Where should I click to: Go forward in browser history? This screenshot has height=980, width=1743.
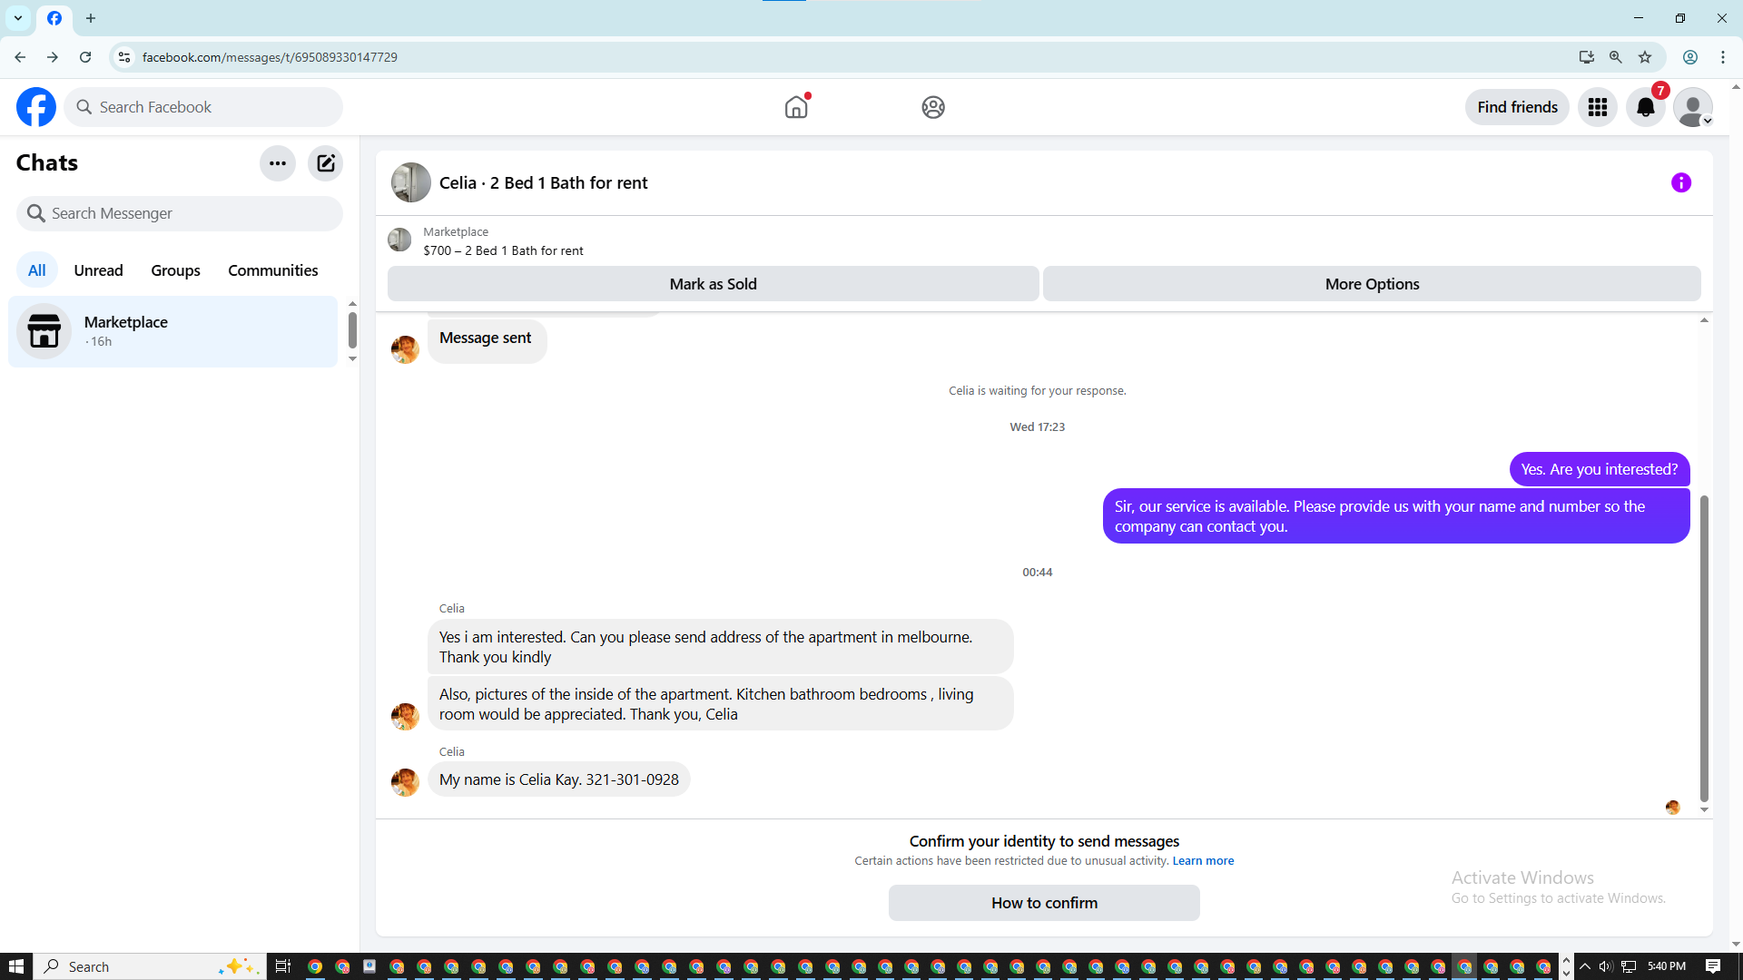pyautogui.click(x=53, y=57)
